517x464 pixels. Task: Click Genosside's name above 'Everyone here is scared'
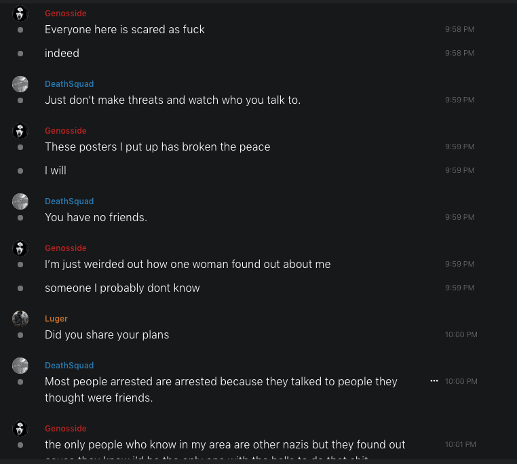[66, 14]
